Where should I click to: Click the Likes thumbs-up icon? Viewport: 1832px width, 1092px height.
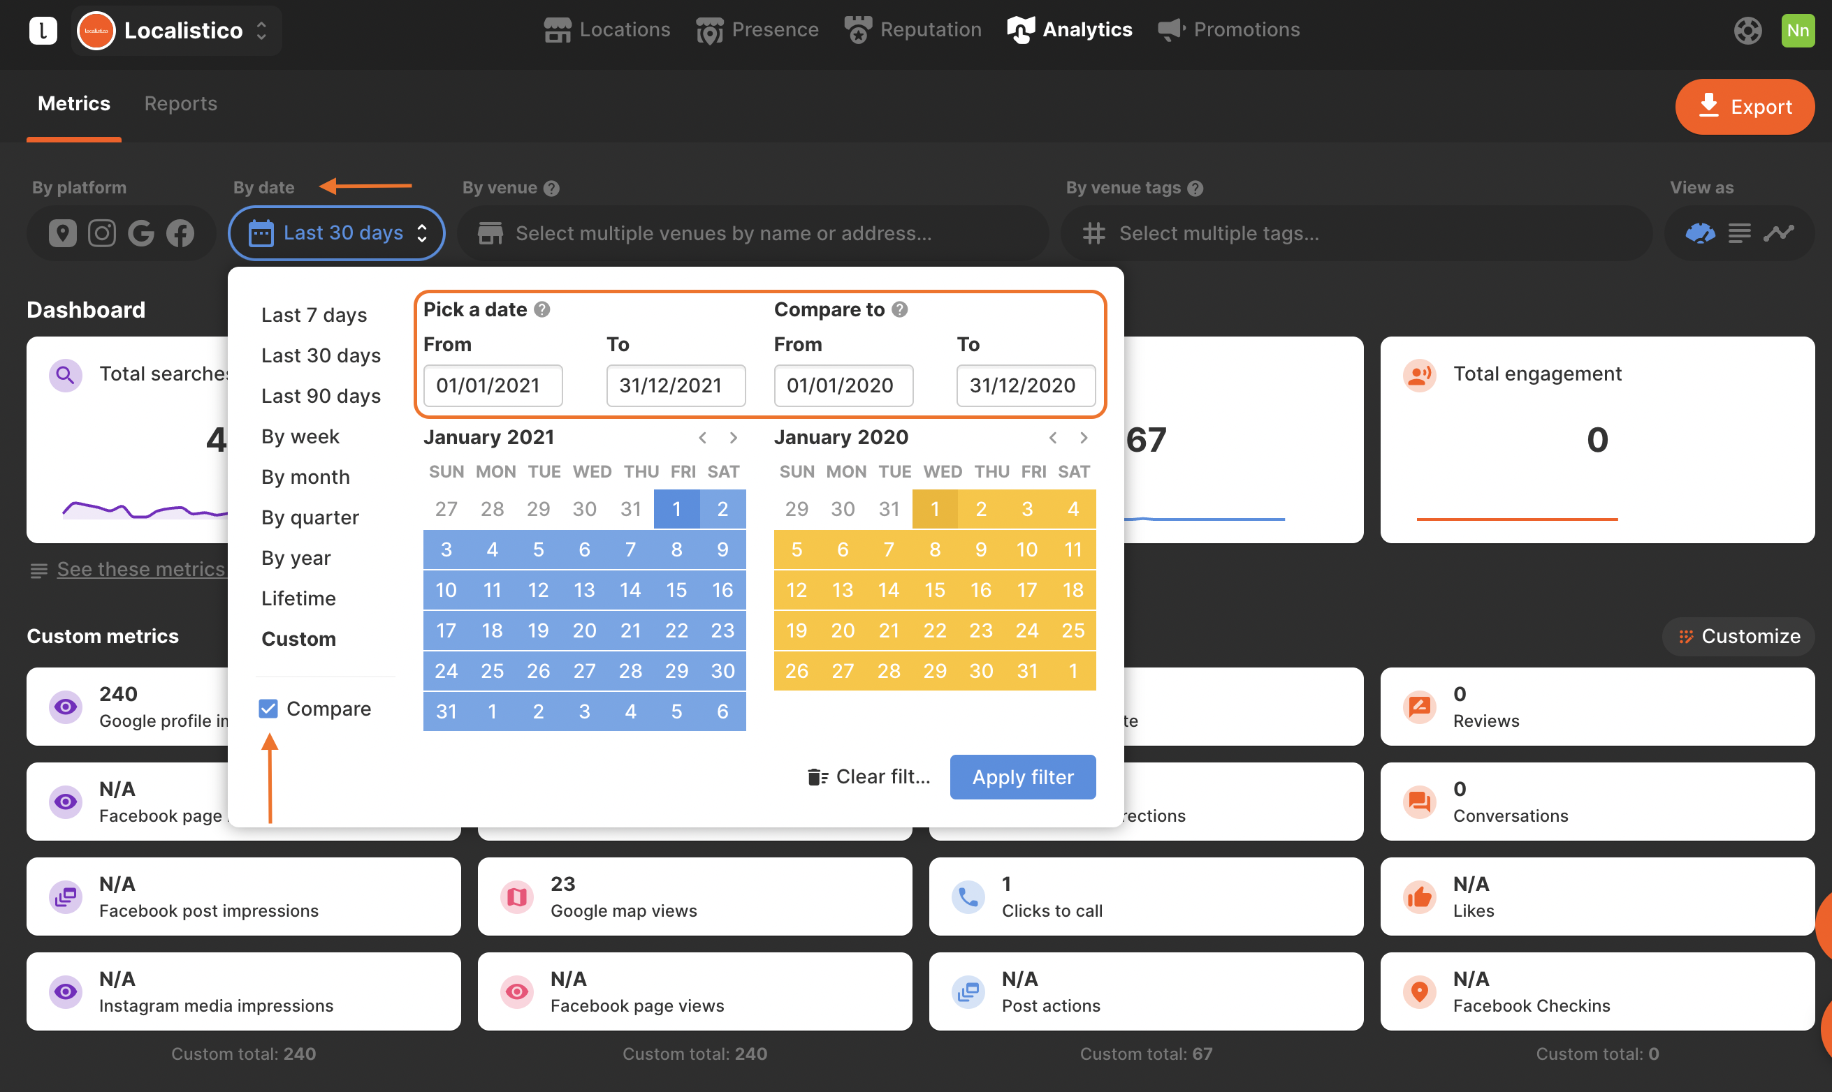coord(1420,897)
